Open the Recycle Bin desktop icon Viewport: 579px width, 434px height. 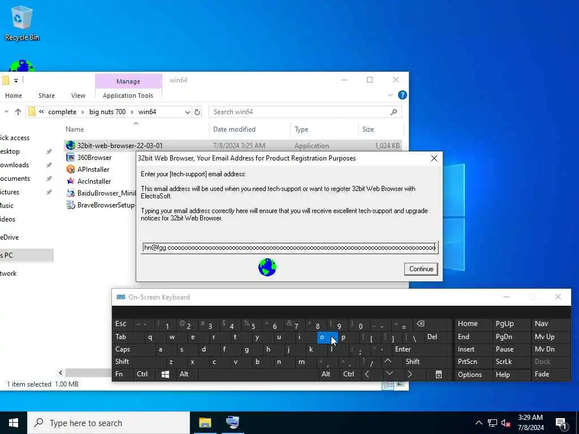click(21, 23)
